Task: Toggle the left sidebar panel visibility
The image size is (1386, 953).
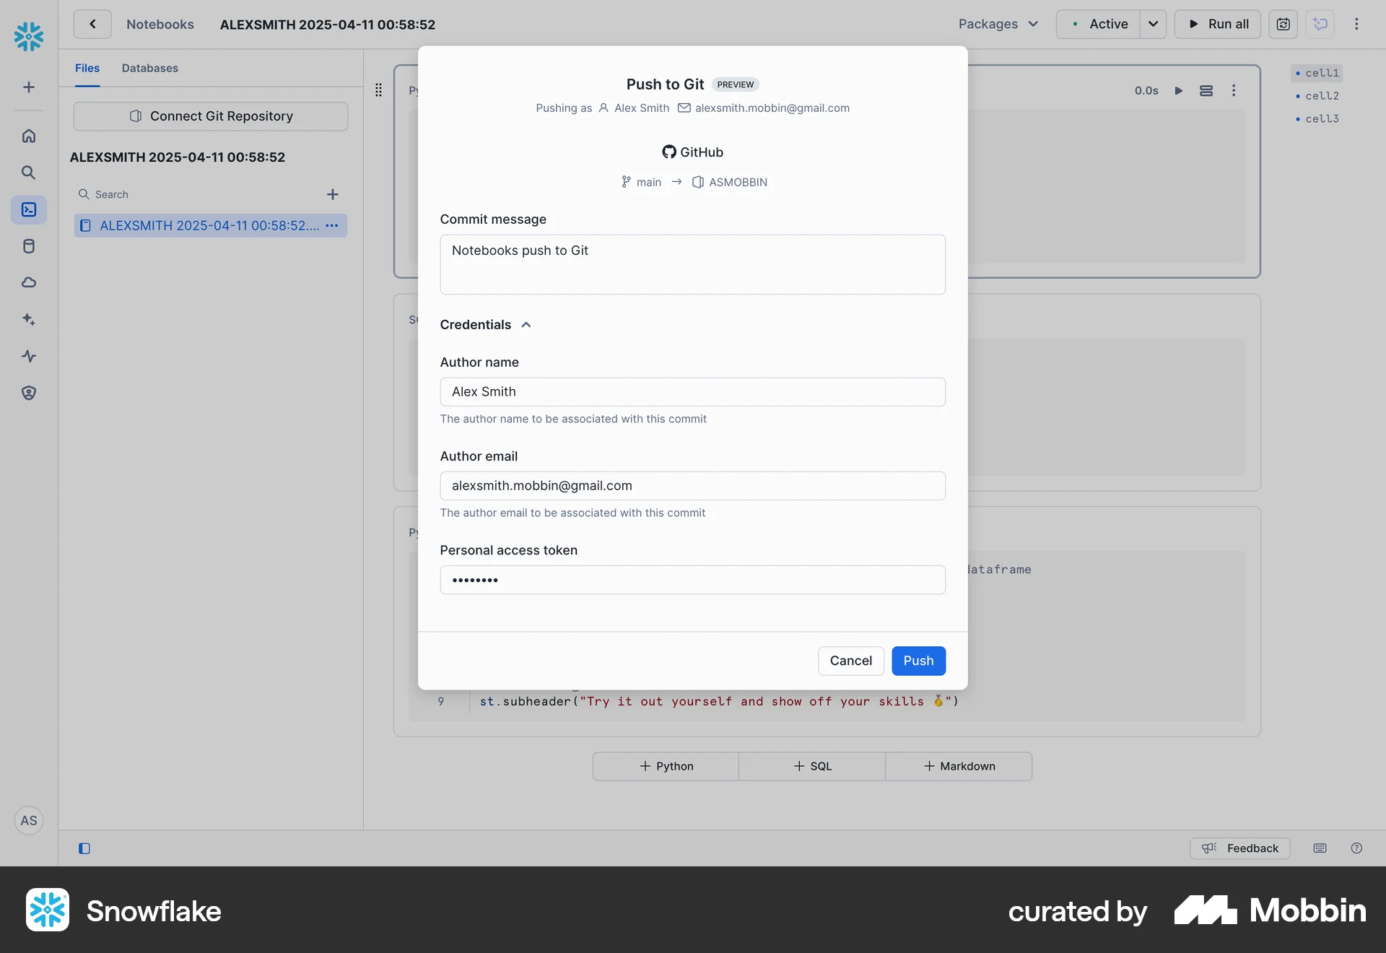Action: [84, 848]
